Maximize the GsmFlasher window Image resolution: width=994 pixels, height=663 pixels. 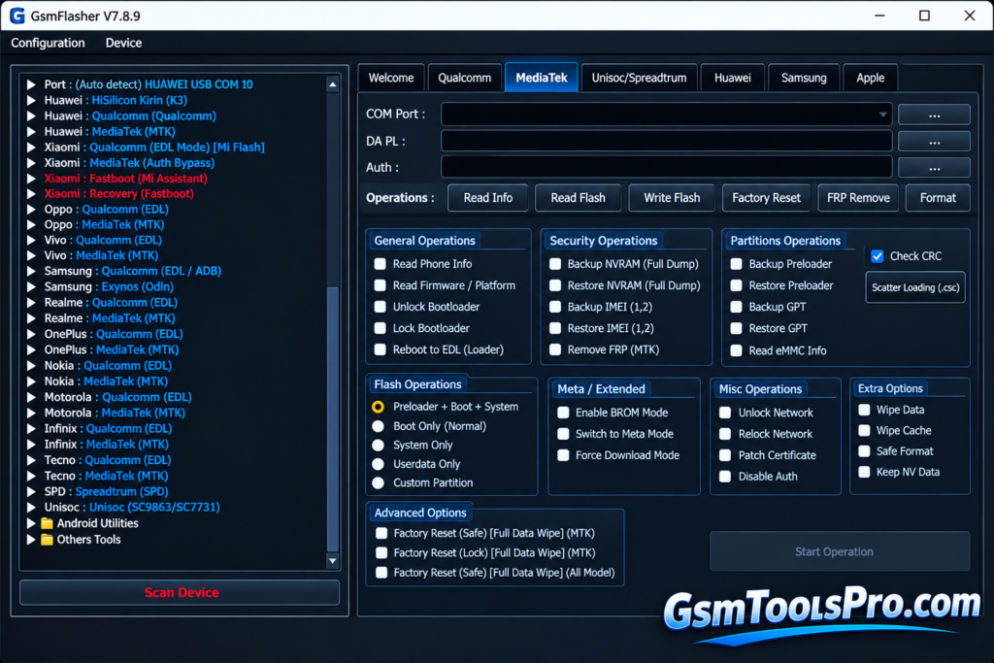[924, 16]
